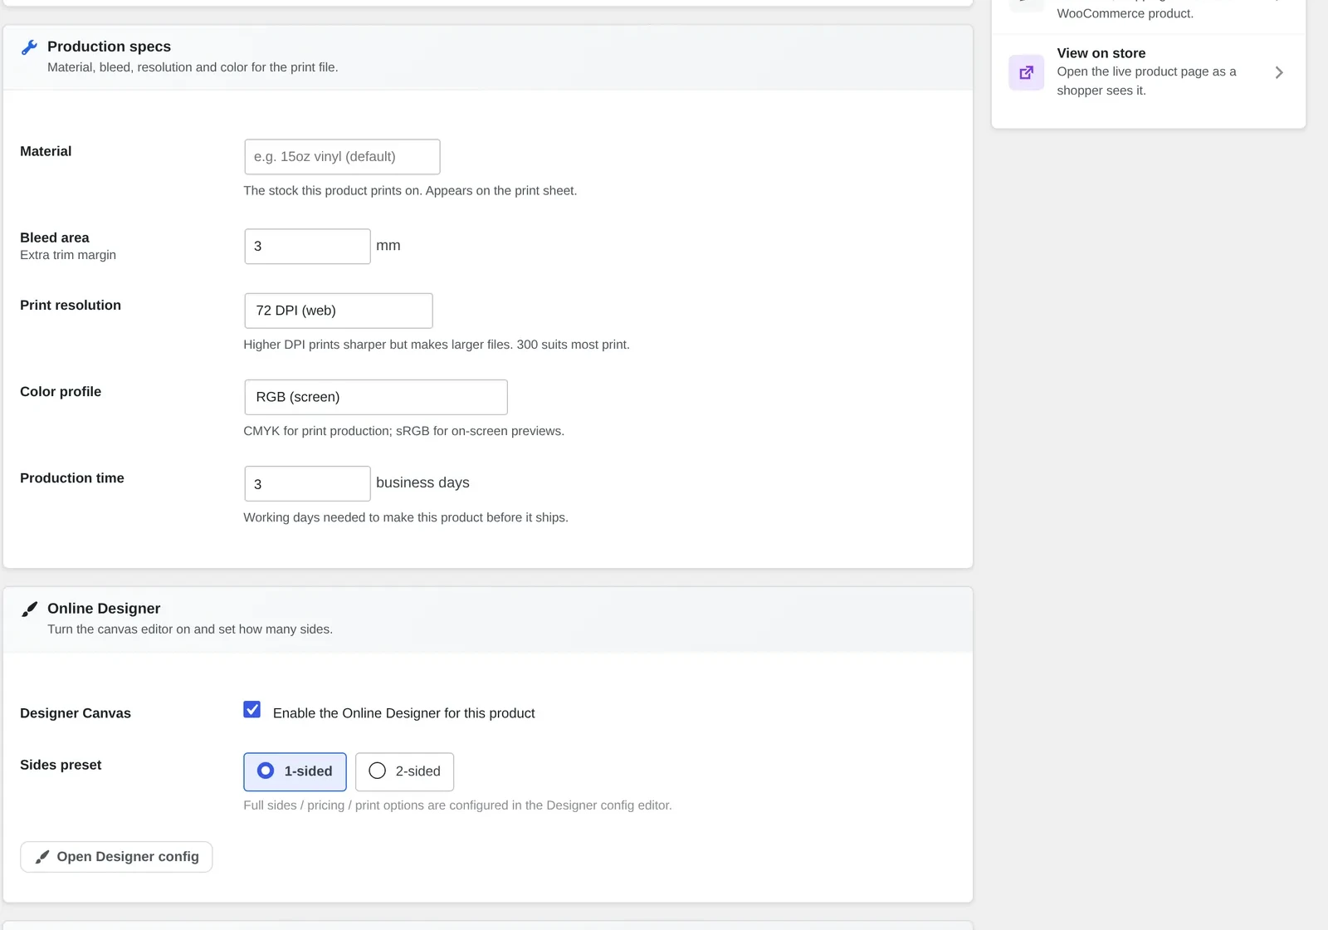
Task: Click the Print resolution label
Action: 71,306
